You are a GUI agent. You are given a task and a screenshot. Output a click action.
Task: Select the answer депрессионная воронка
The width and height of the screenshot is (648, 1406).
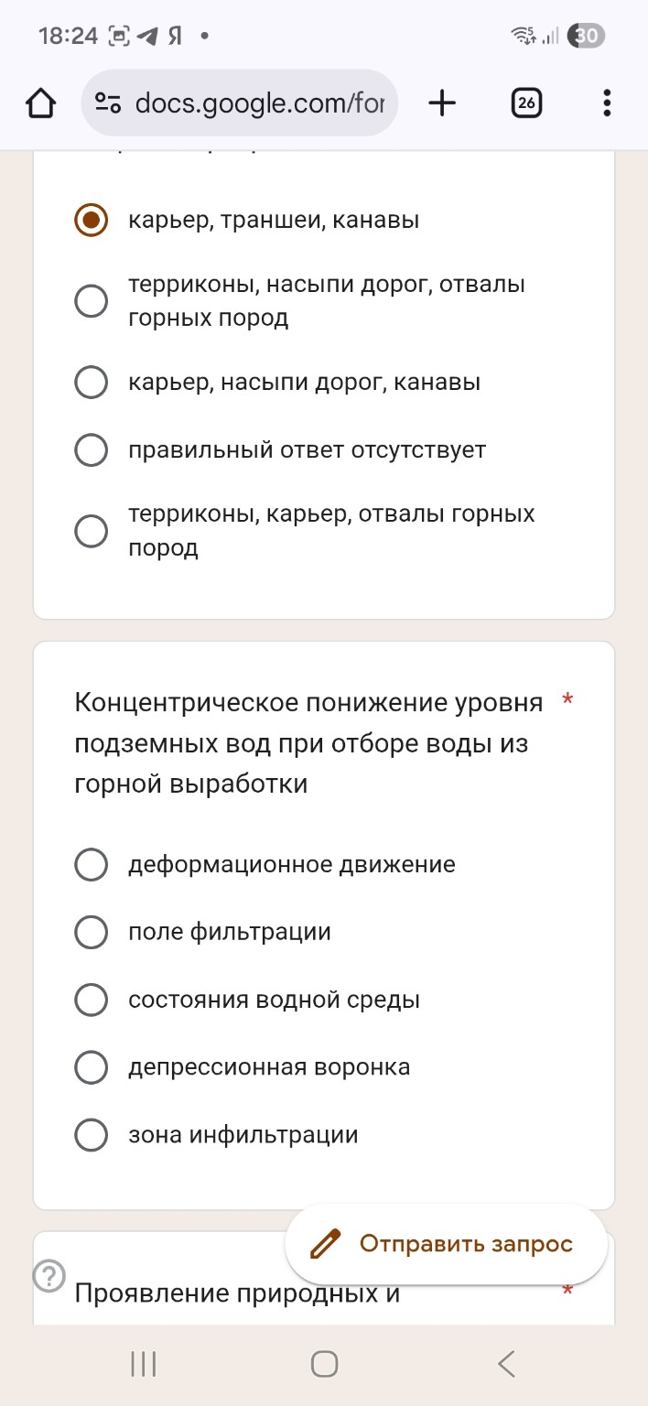(x=92, y=1066)
